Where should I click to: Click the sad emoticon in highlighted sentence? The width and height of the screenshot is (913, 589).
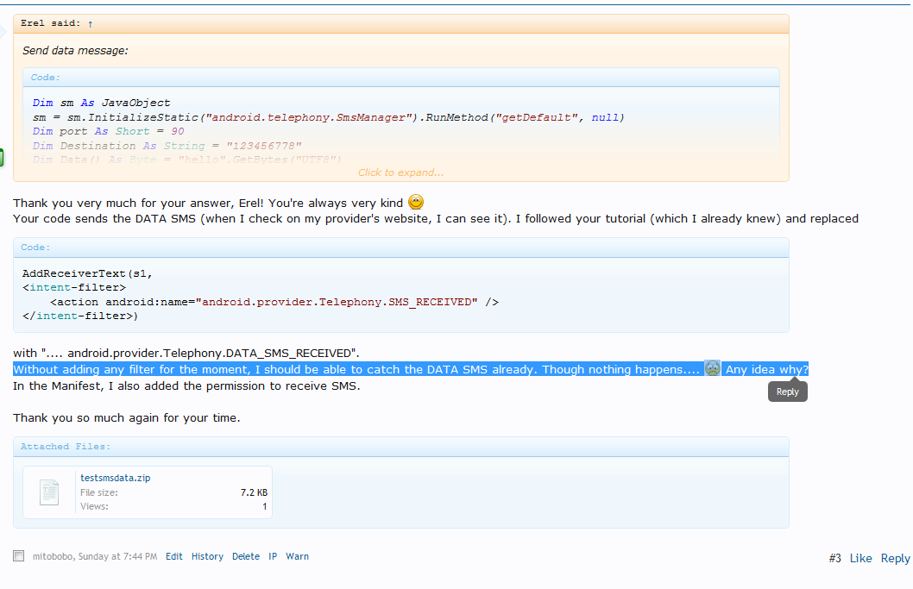click(712, 369)
